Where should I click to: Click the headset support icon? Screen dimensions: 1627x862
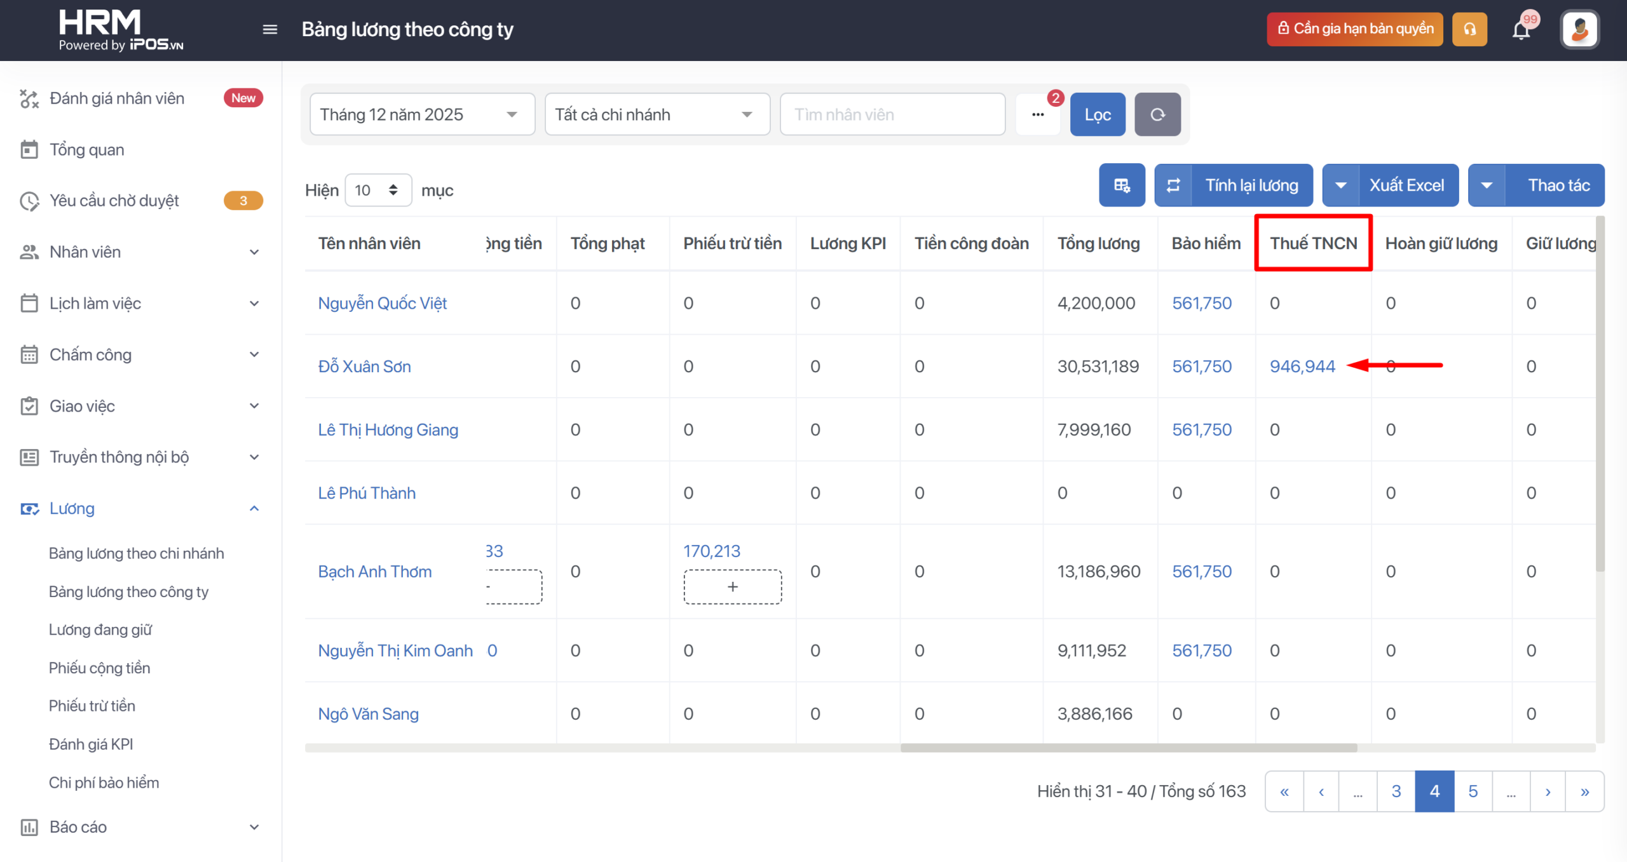(1469, 29)
